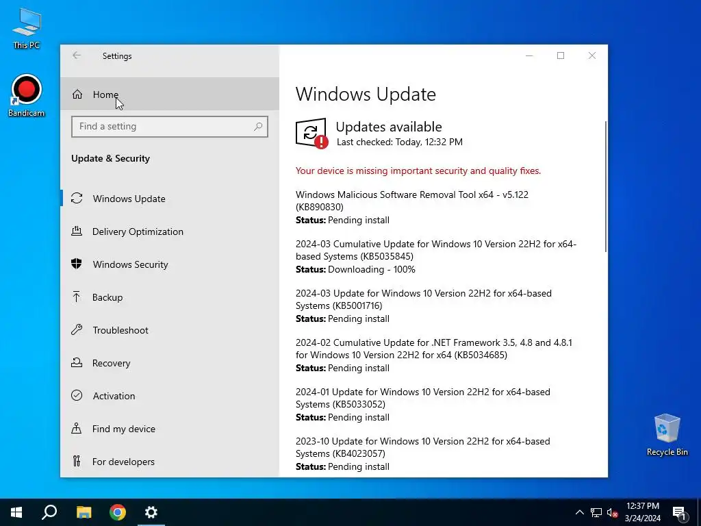Screen dimensions: 701x526
Task: Maximize the Settings window
Action: [561, 55]
